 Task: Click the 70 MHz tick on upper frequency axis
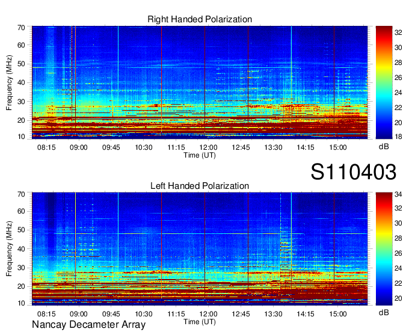[x=21, y=28]
